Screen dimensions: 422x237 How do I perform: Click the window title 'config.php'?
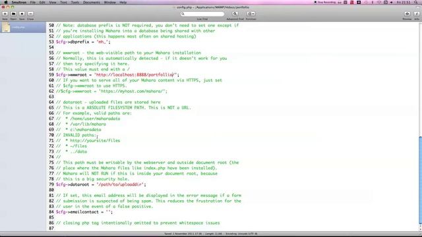point(212,7)
